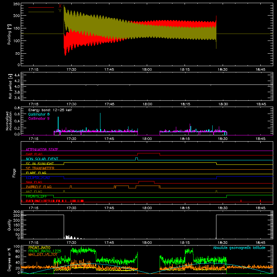Click the Normalized modulation axis title
277x277 pixels.
pos(9,121)
